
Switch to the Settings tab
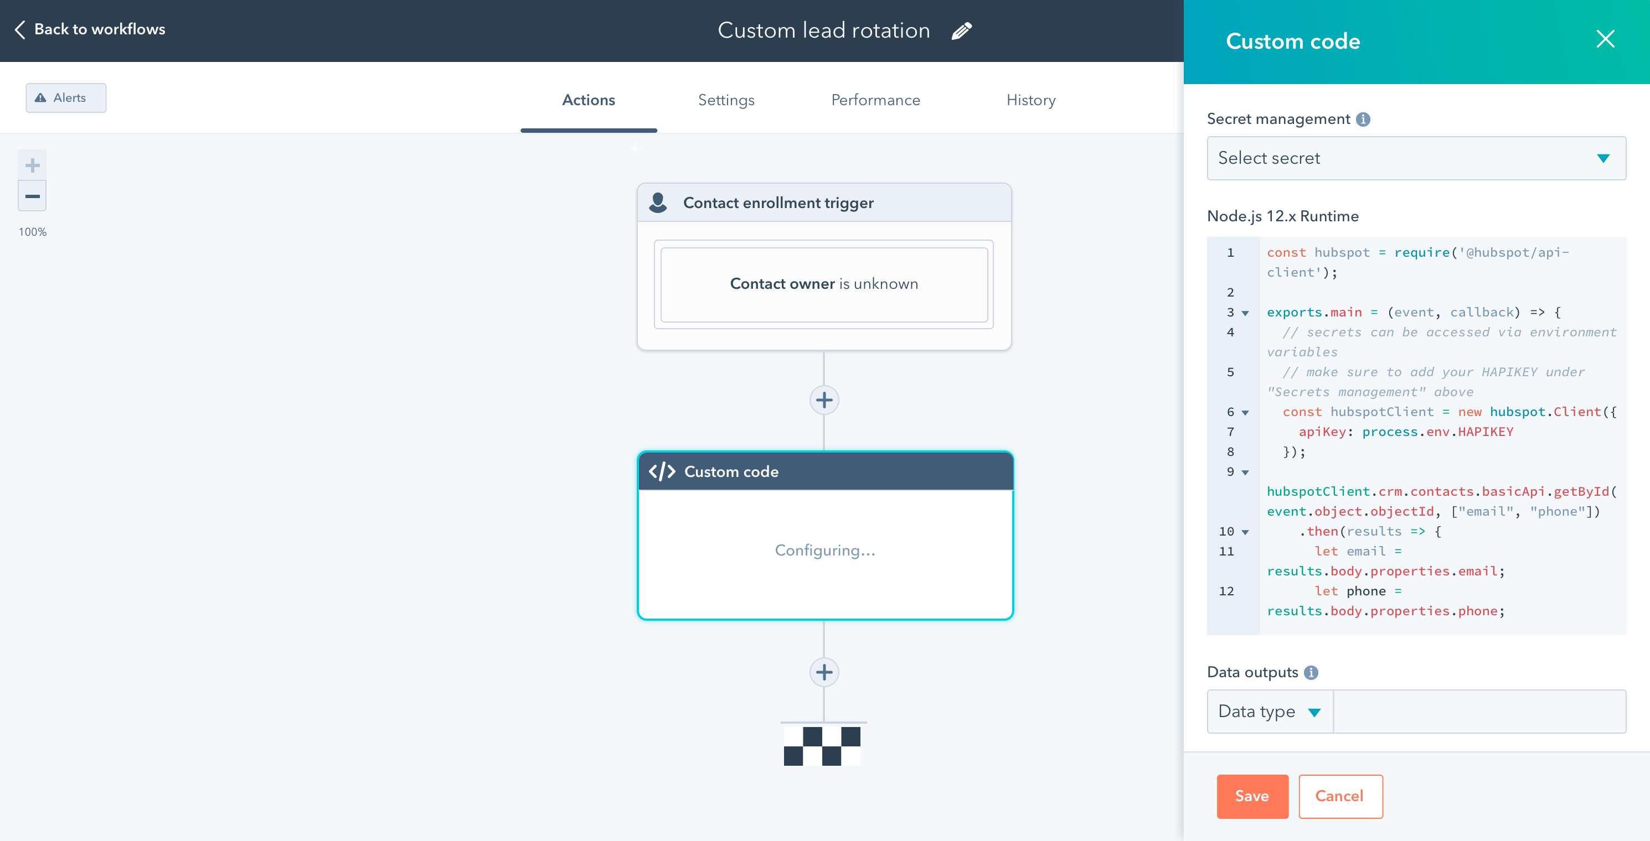point(725,100)
